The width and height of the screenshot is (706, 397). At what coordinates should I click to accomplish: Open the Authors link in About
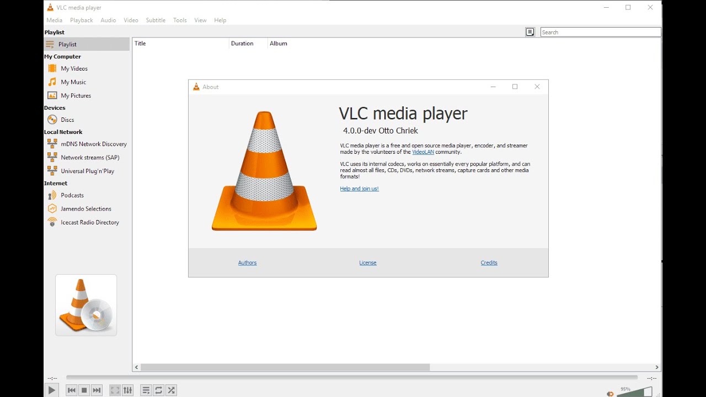(247, 262)
